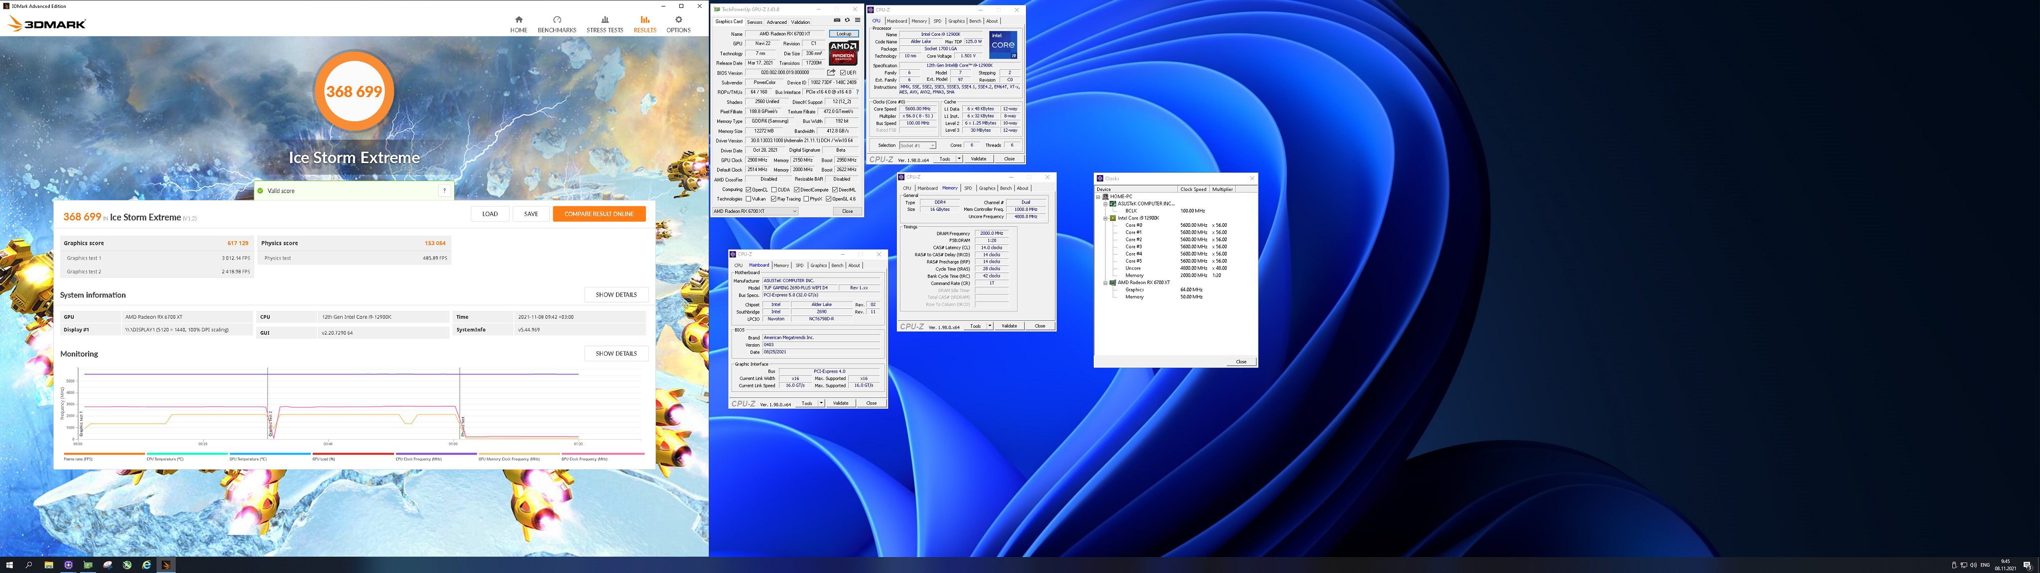The height and width of the screenshot is (573, 2040).
Task: Show details for Monitoring
Action: click(x=616, y=354)
